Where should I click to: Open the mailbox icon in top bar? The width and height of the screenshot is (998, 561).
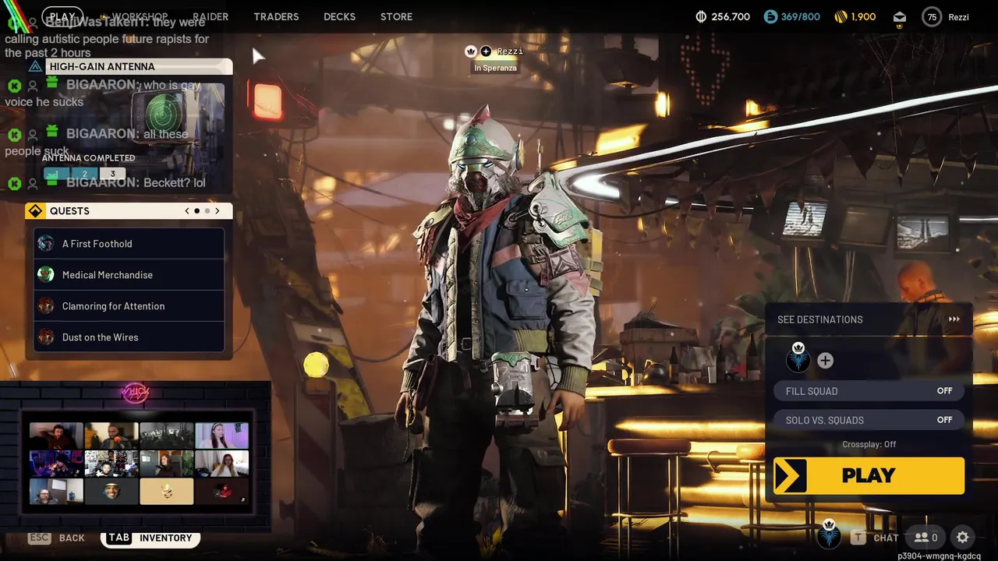click(900, 17)
